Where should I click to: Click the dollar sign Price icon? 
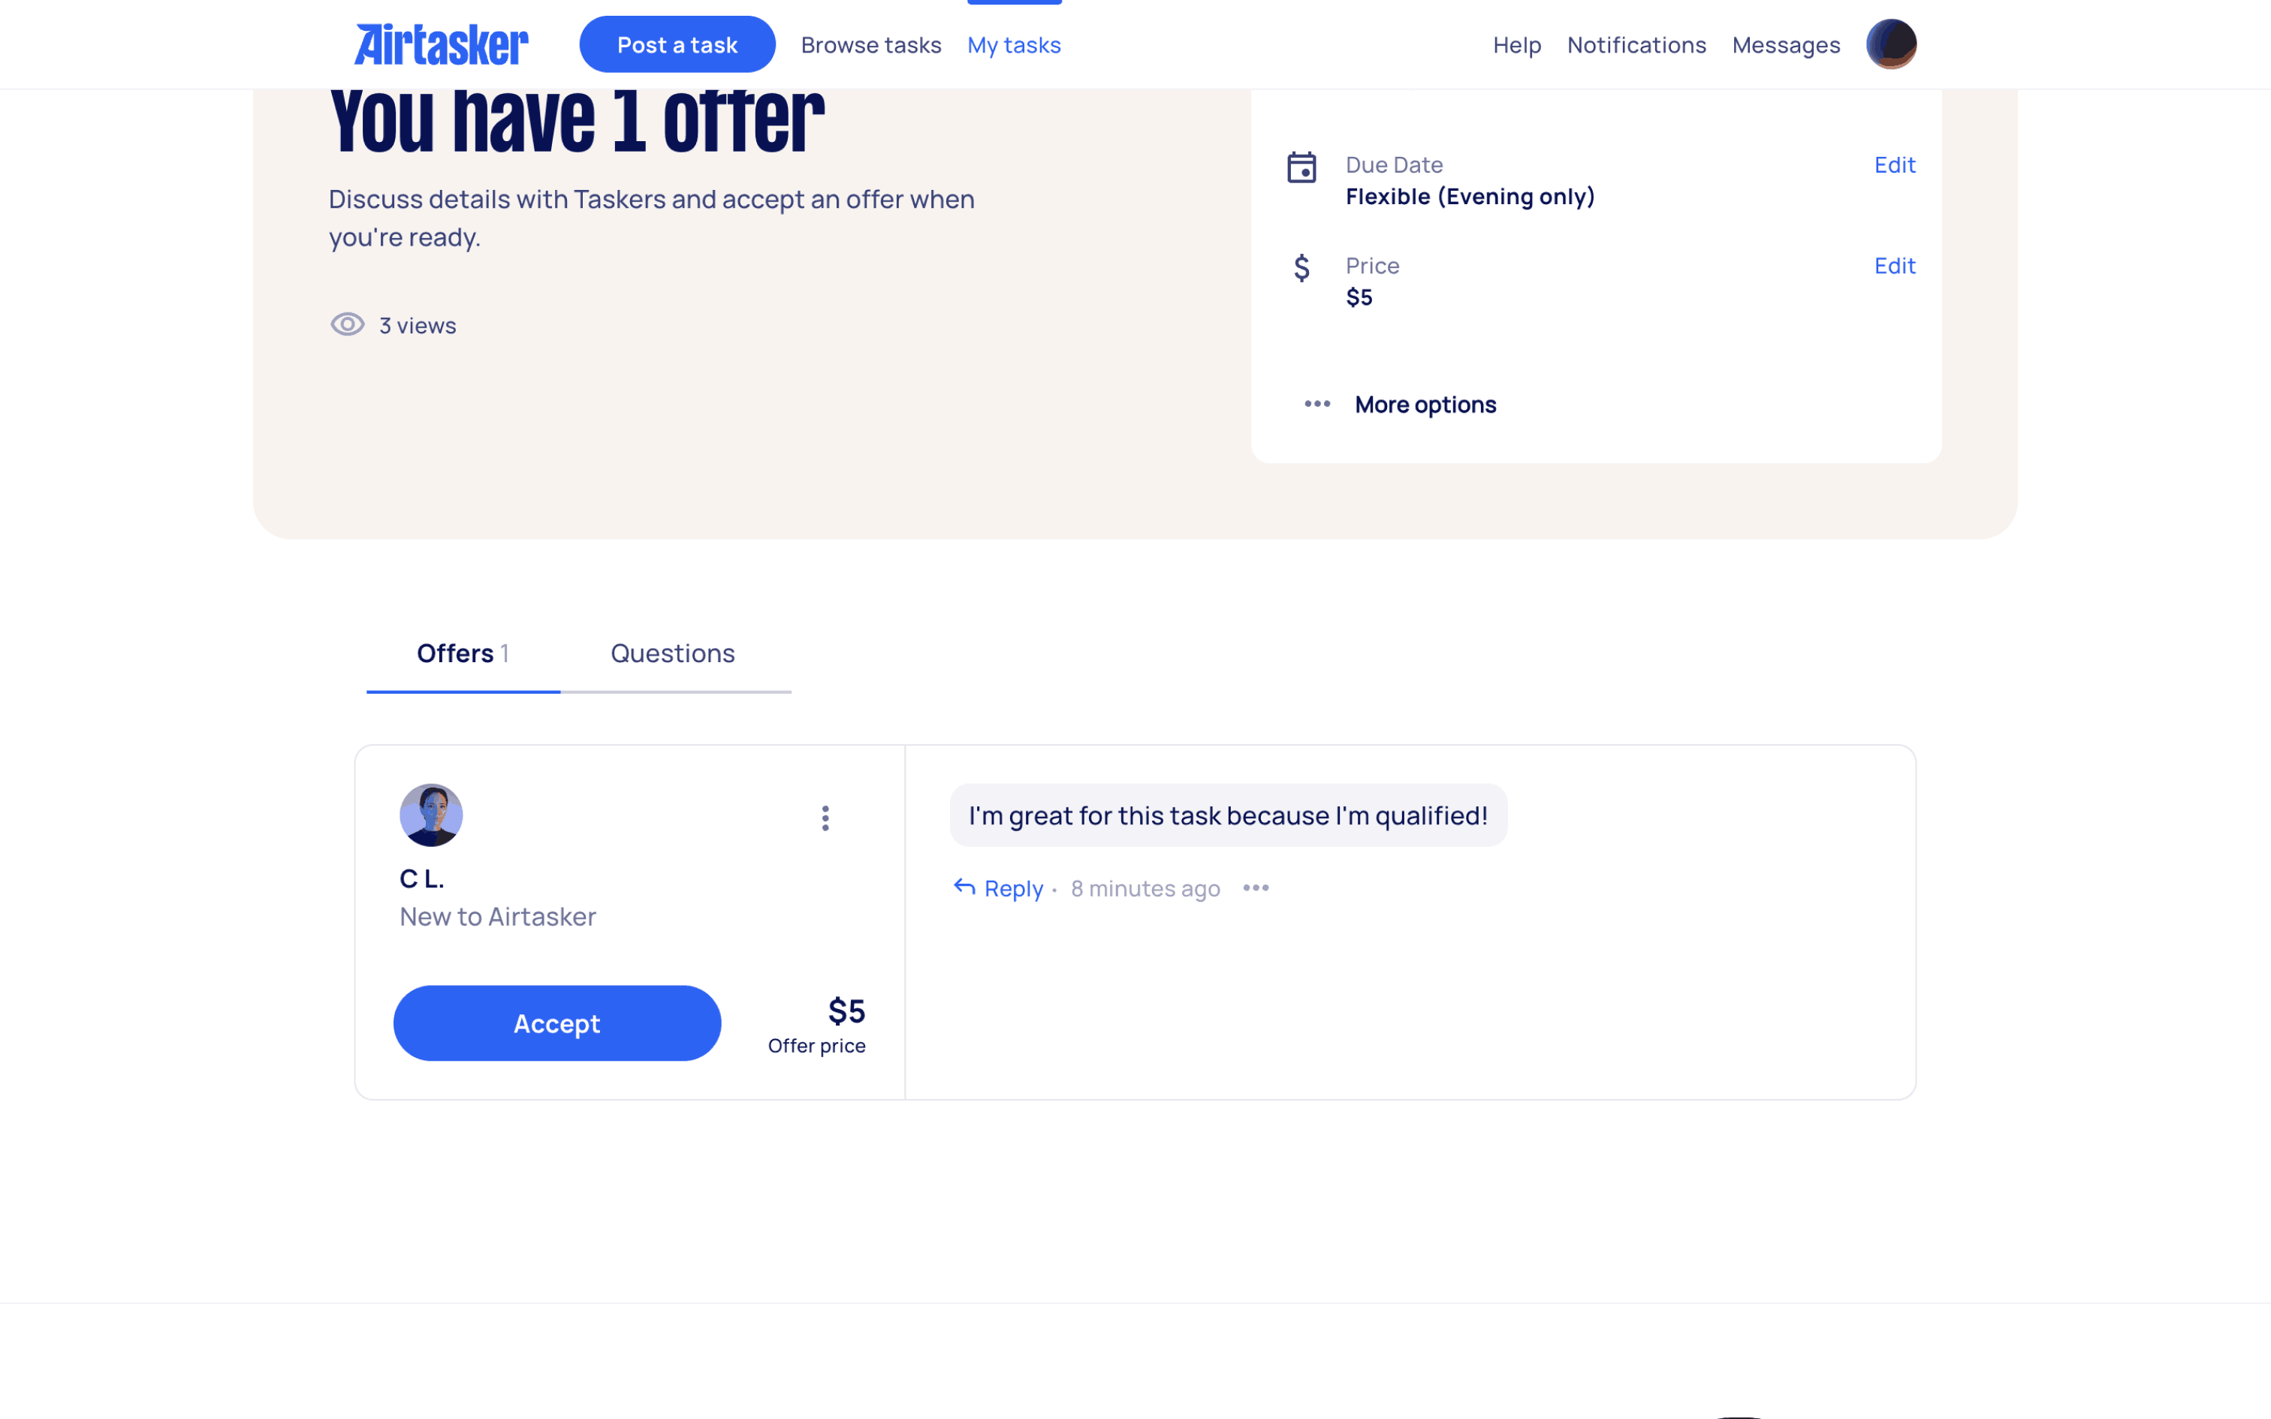coord(1301,269)
